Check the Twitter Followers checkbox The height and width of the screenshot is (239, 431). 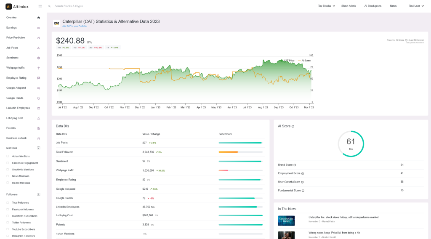(8, 223)
